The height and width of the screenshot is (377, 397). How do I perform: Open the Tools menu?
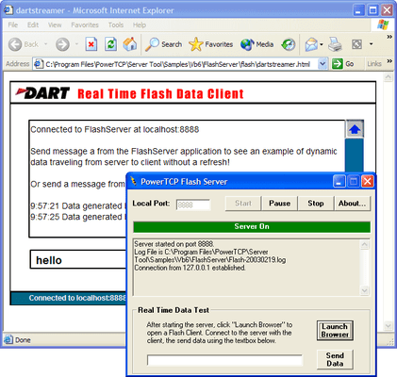(x=116, y=25)
